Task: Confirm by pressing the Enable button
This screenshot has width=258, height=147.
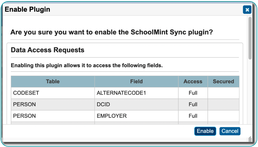Action: [205, 131]
